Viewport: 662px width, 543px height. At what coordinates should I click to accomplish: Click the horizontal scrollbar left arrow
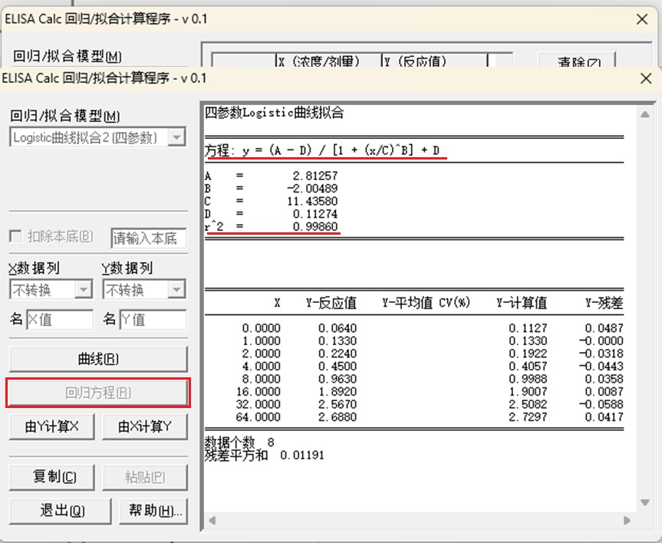pos(212,521)
